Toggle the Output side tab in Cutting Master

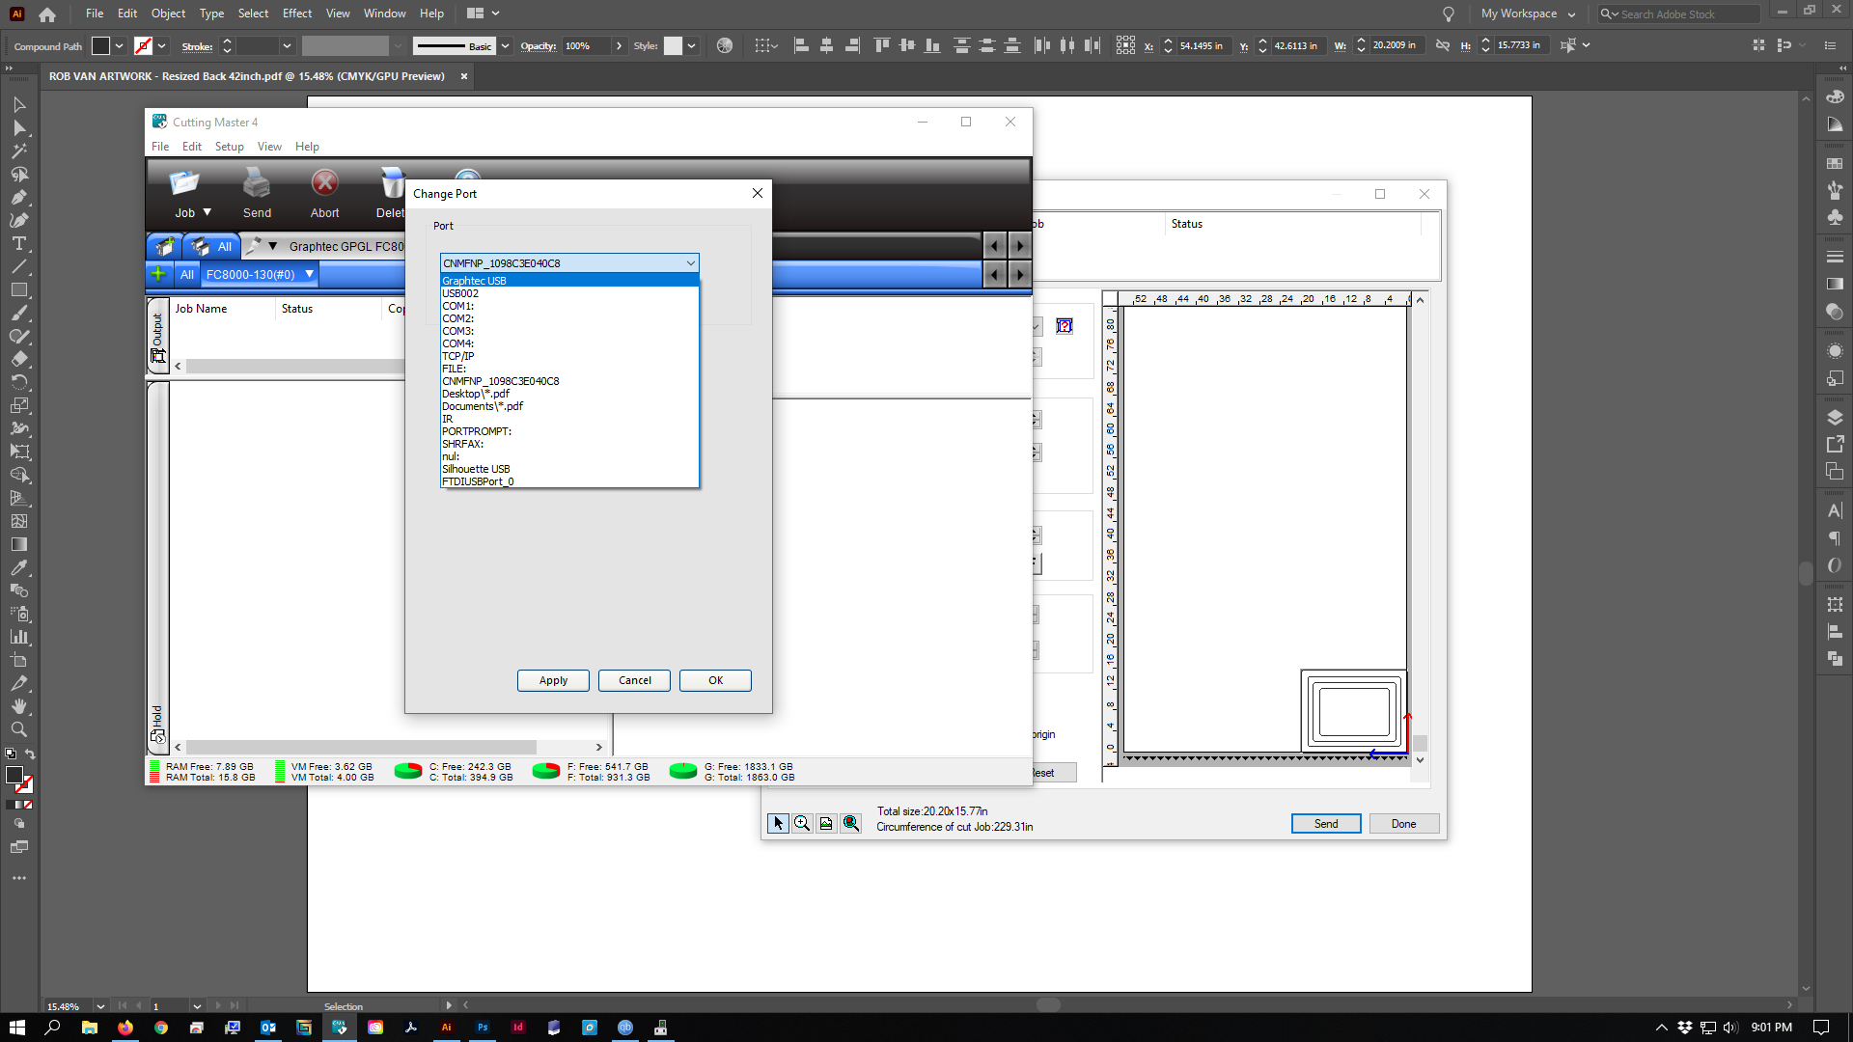coord(157,337)
